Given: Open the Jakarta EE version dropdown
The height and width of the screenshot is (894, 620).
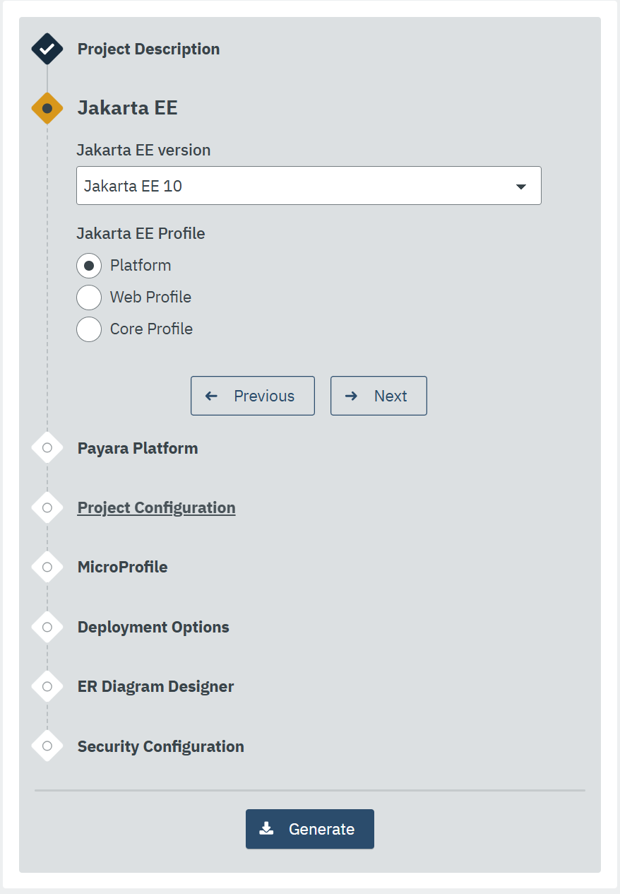Looking at the screenshot, I should pyautogui.click(x=309, y=185).
